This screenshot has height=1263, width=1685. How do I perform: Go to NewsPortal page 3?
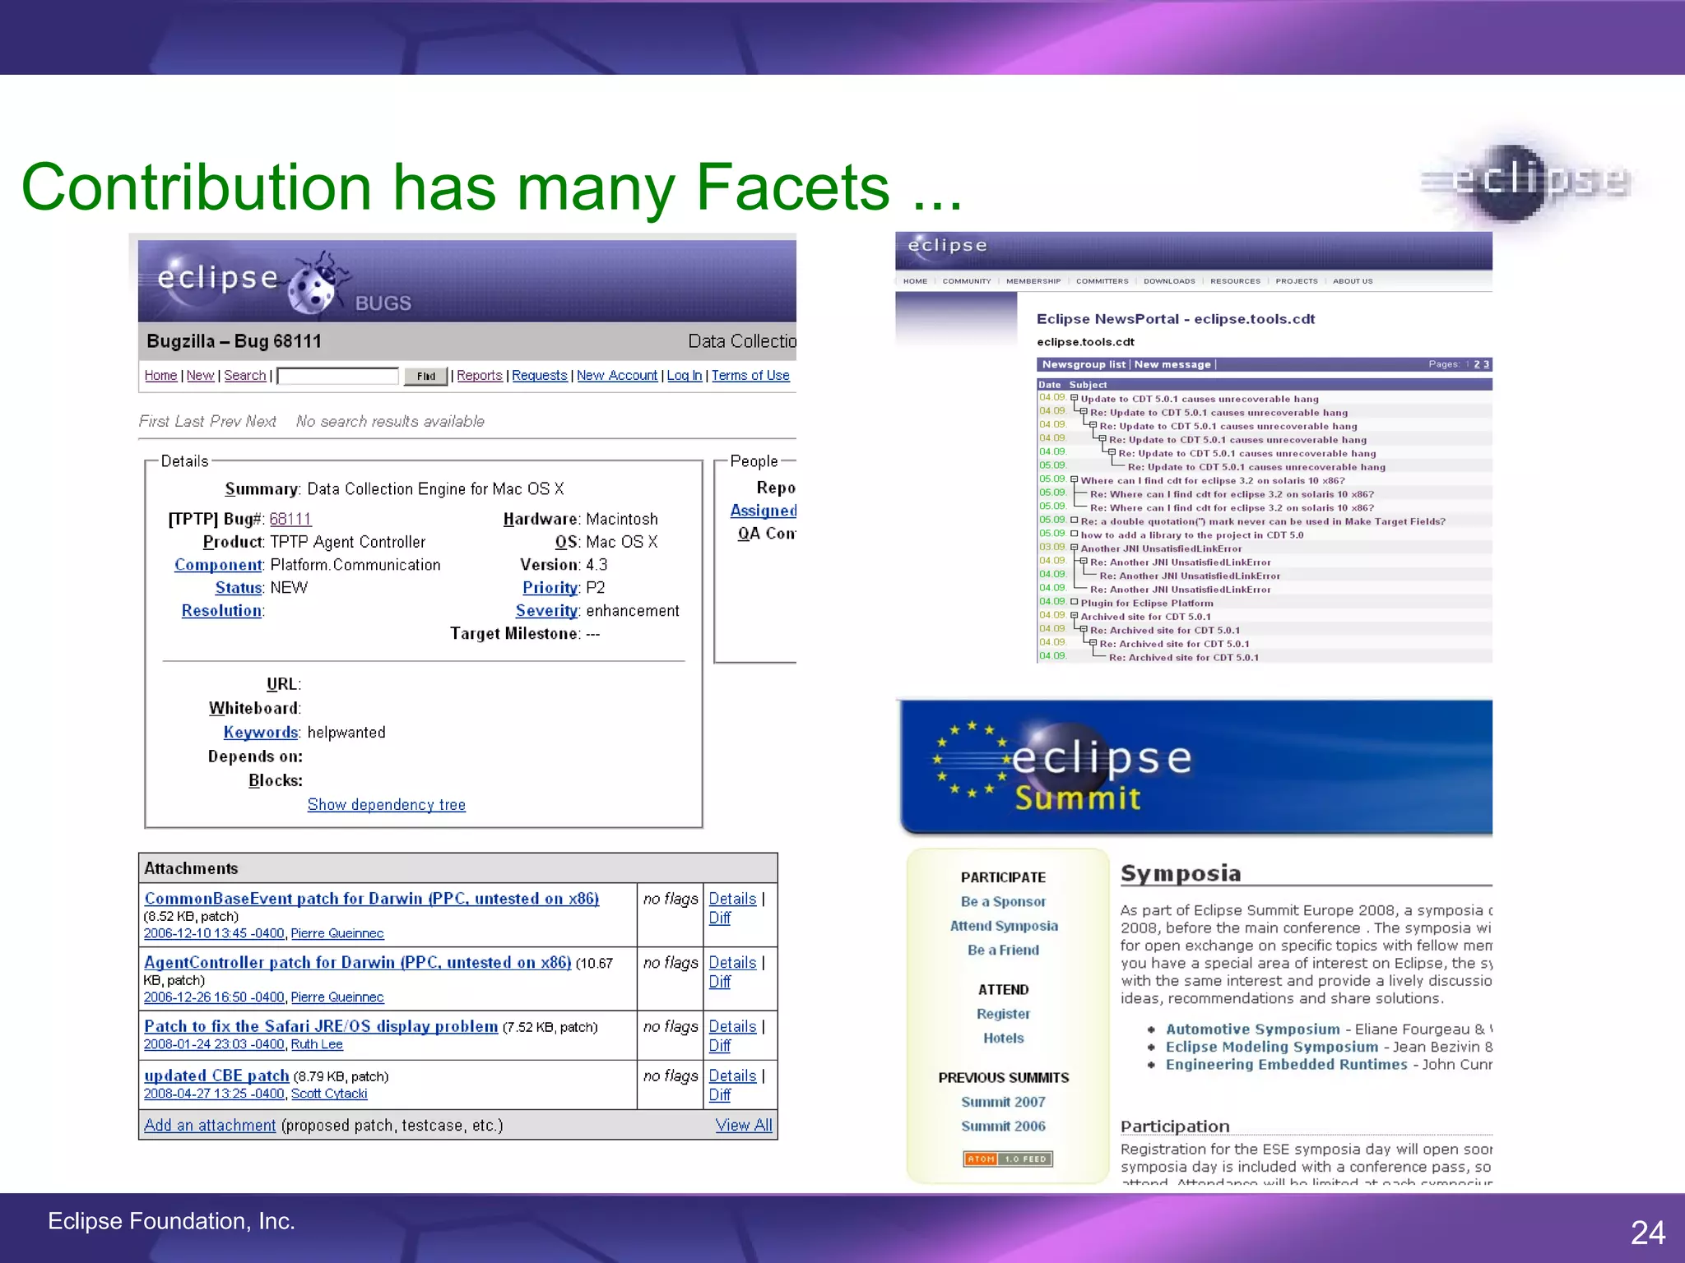pyautogui.click(x=1486, y=364)
